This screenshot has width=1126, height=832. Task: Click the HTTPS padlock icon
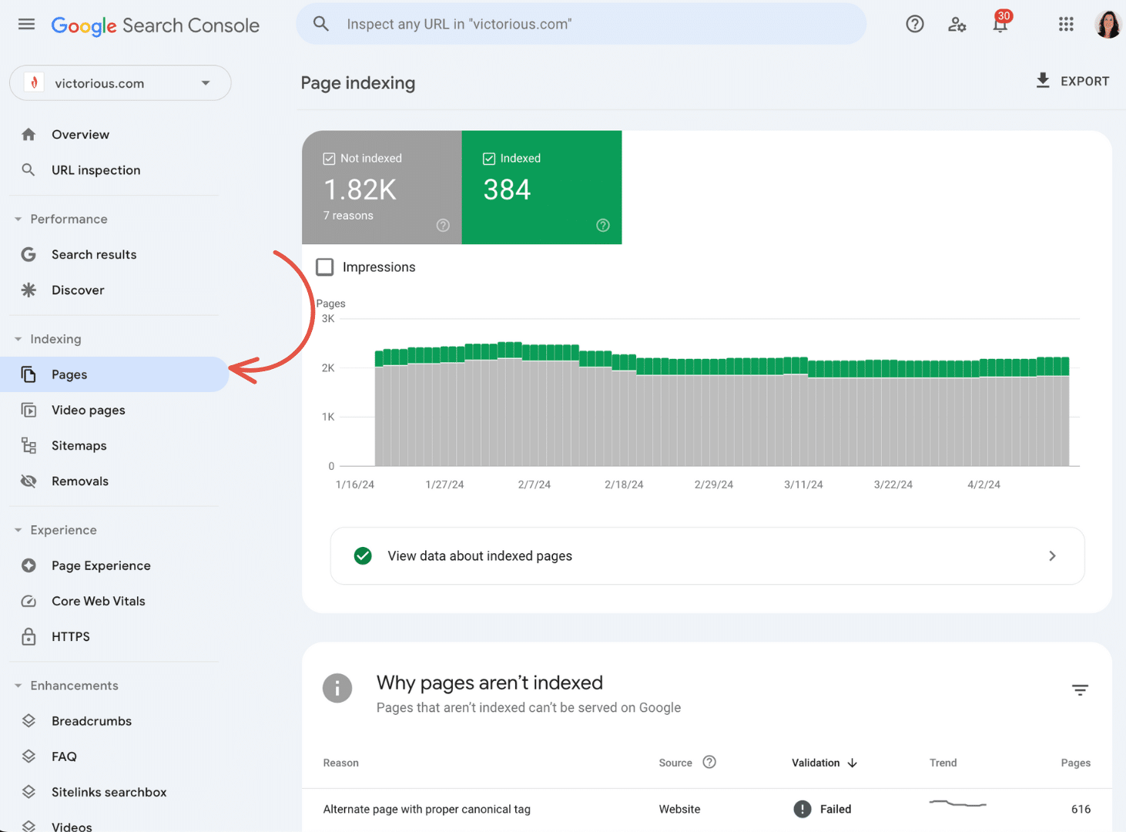click(x=28, y=636)
